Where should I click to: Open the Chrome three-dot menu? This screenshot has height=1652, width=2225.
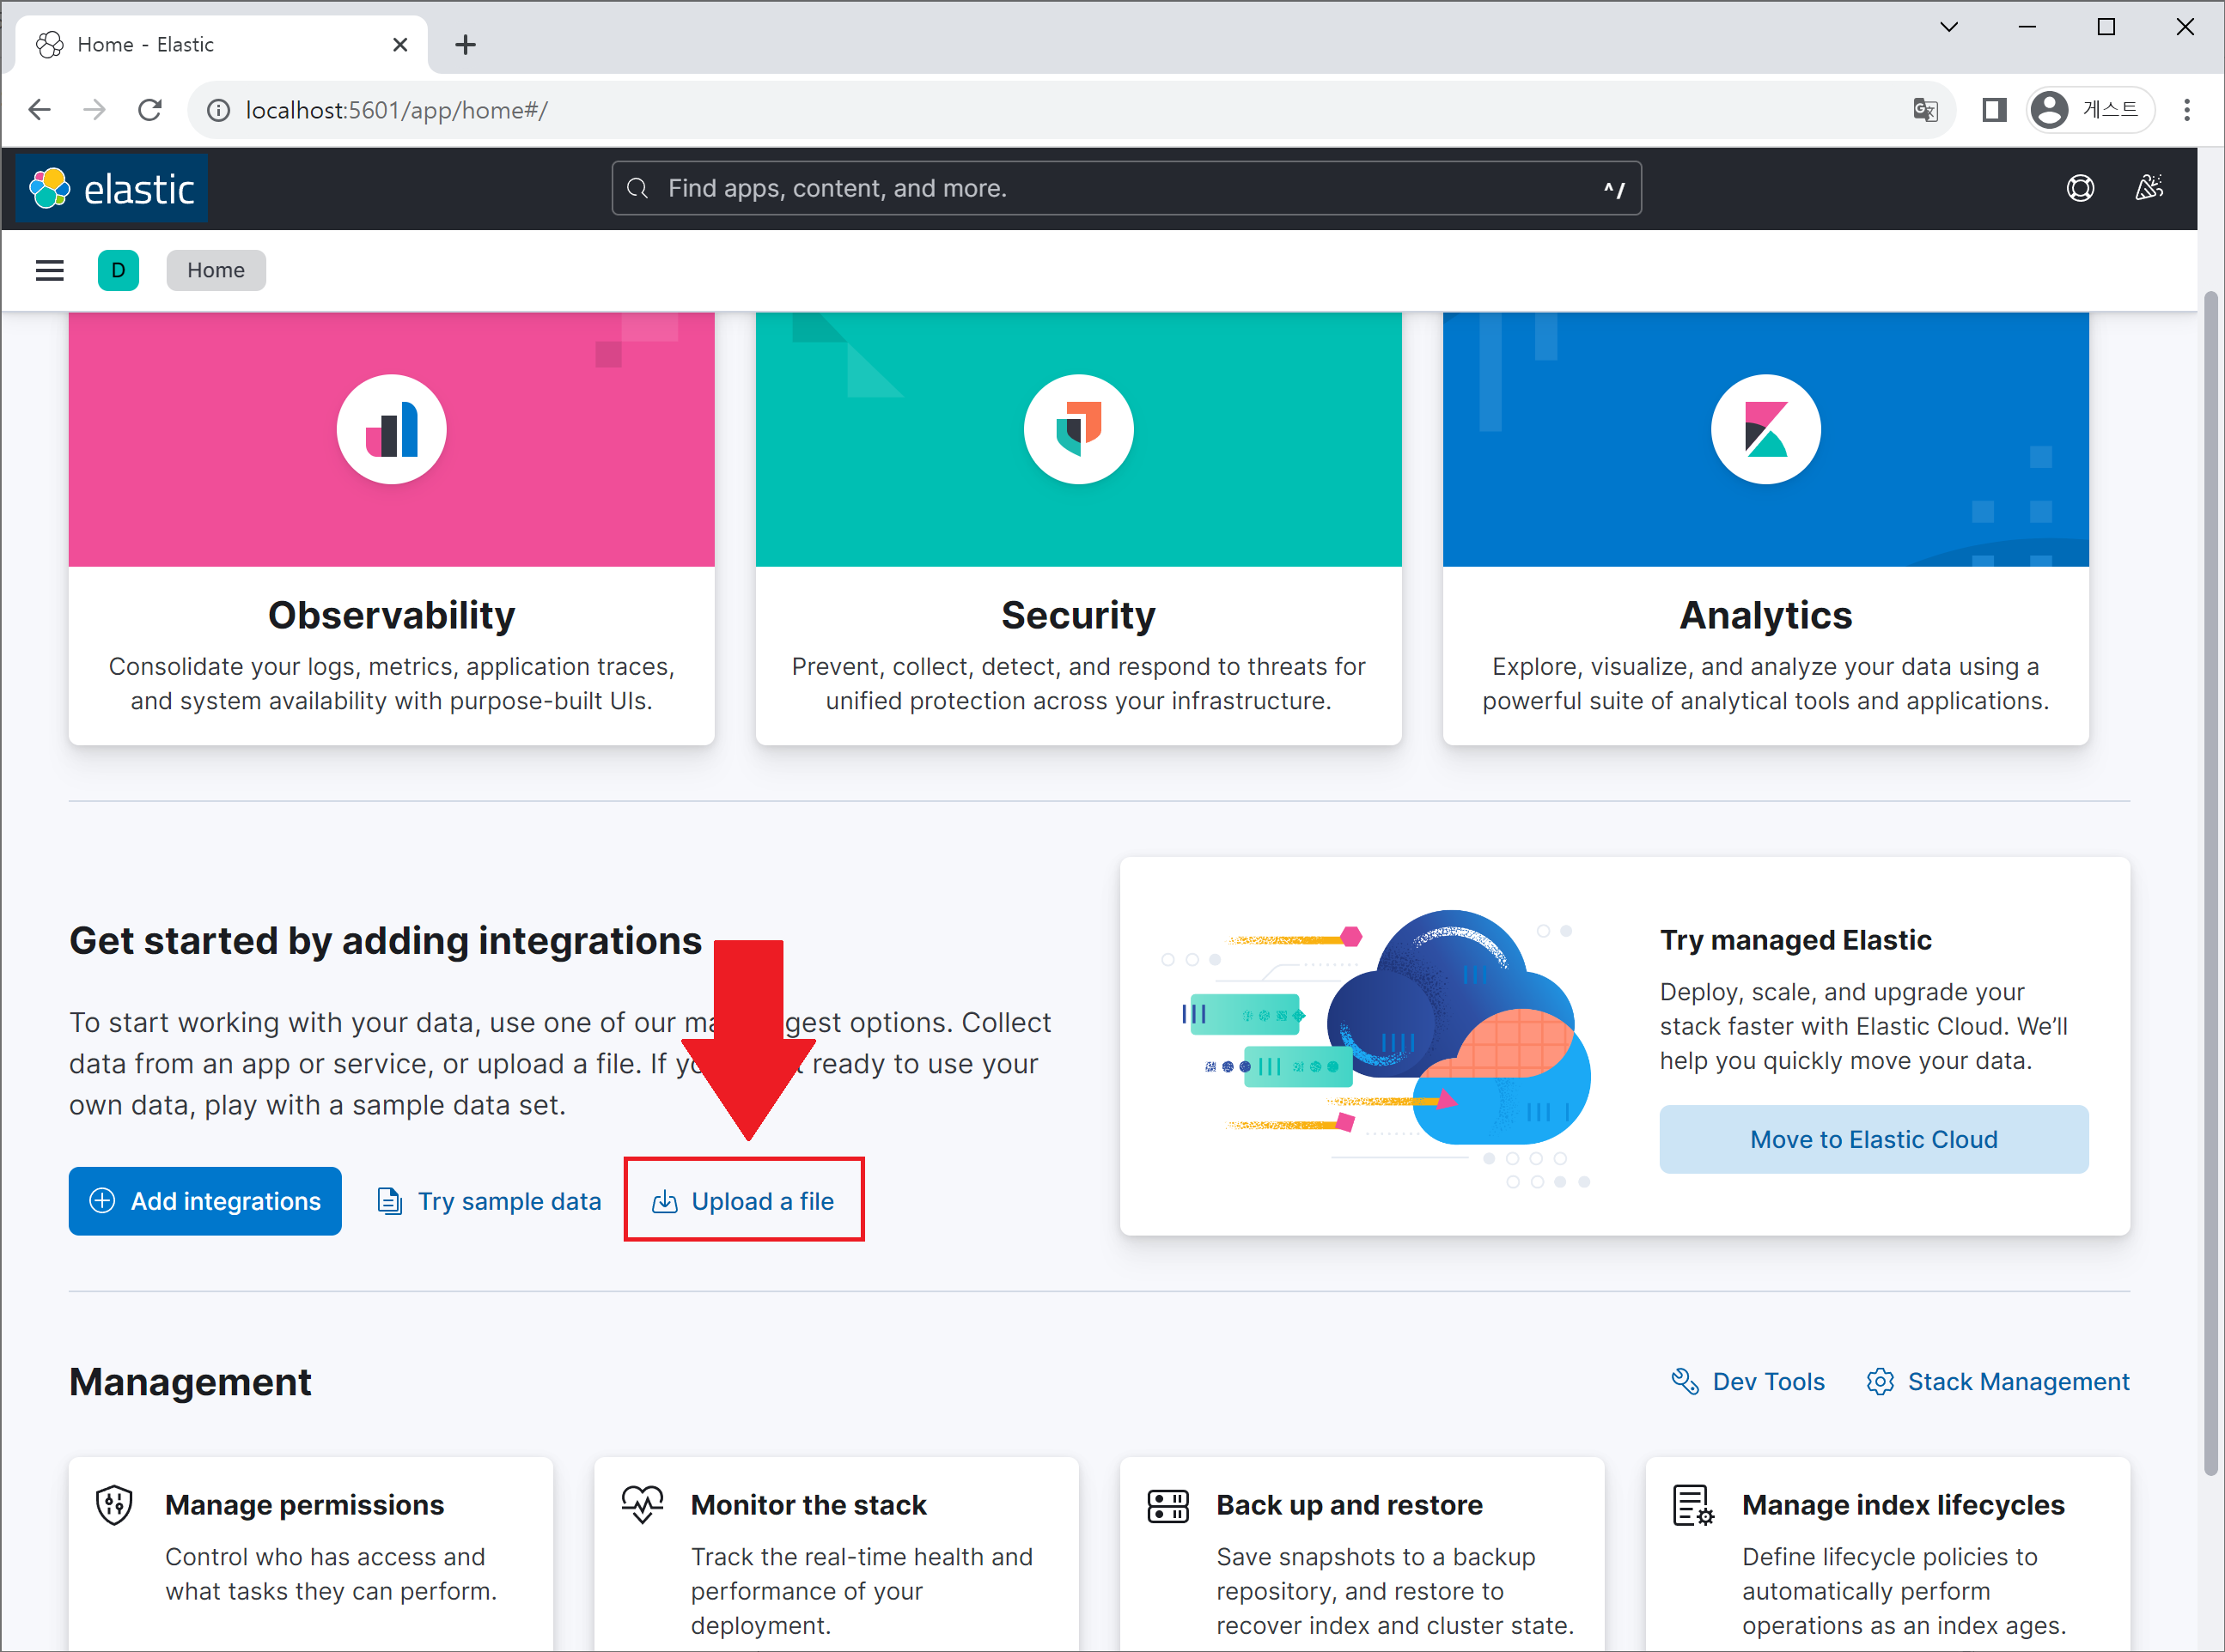click(x=2186, y=110)
